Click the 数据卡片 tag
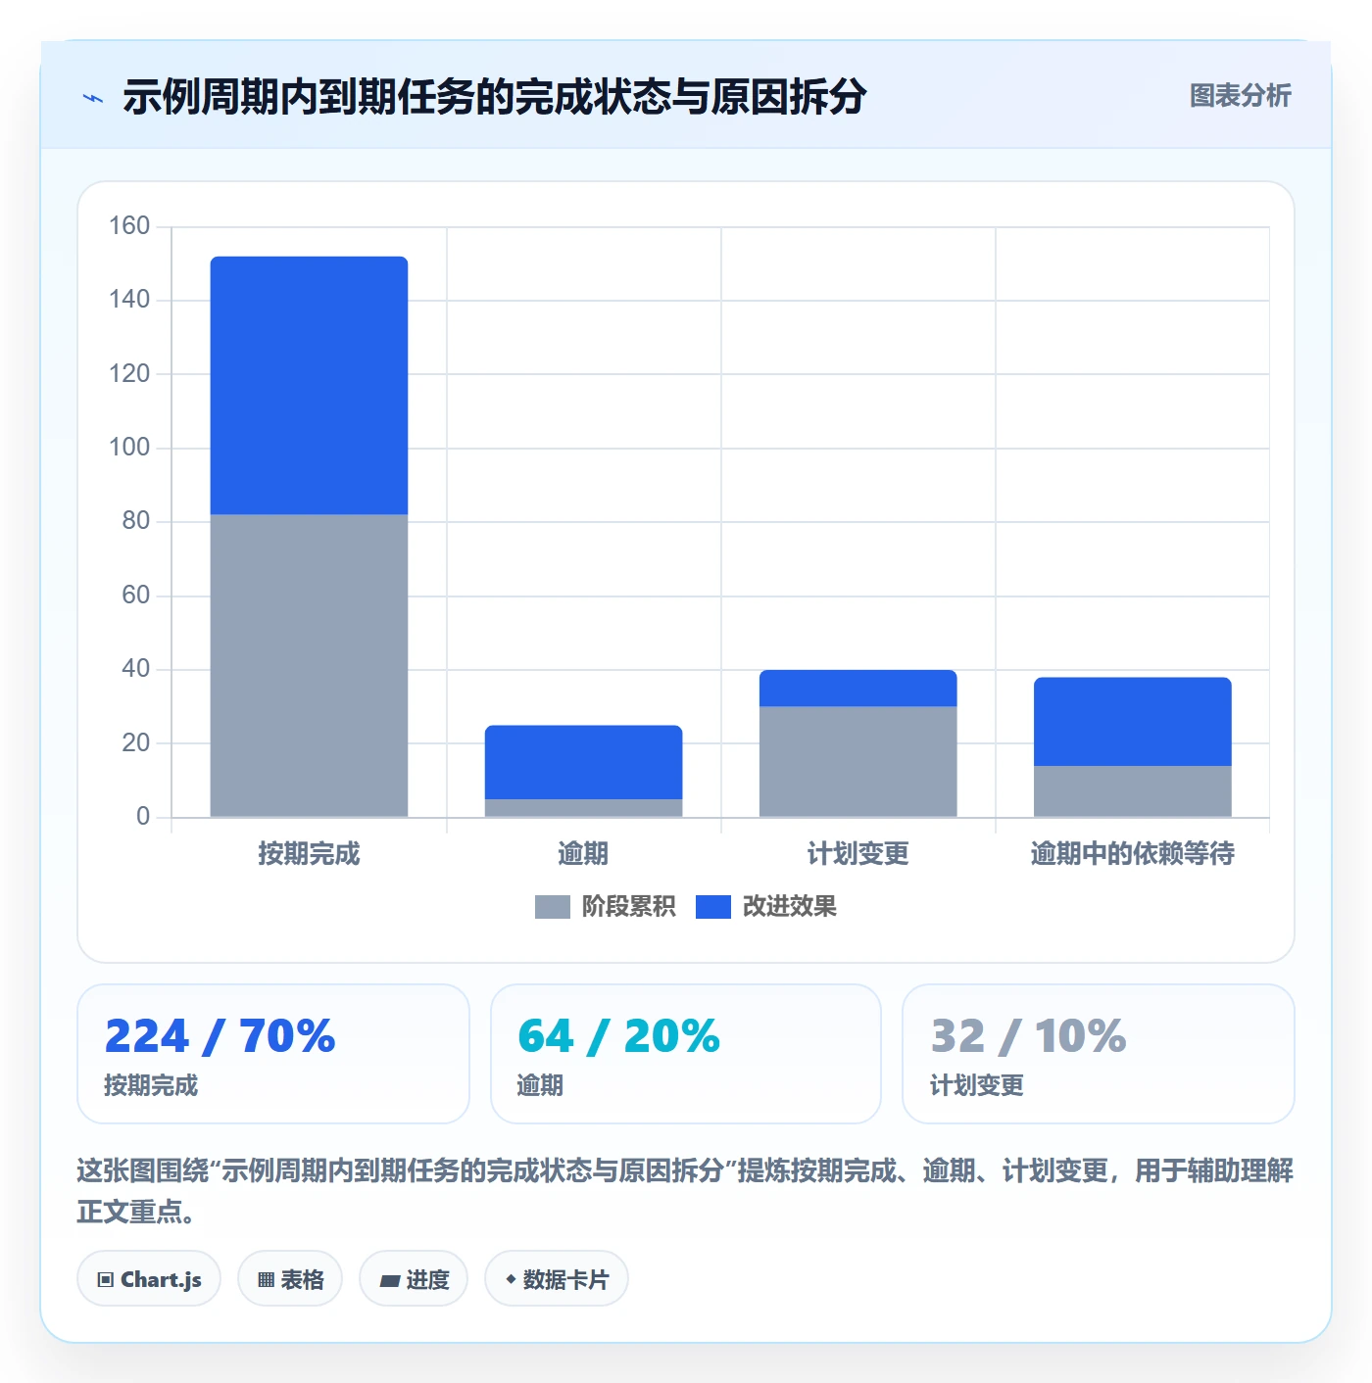This screenshot has width=1372, height=1383. point(557,1278)
